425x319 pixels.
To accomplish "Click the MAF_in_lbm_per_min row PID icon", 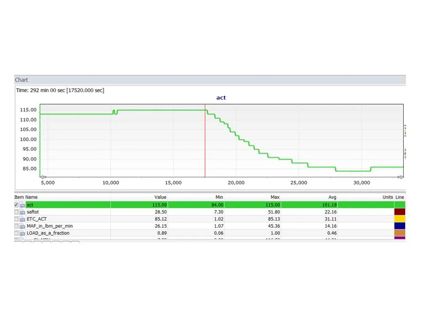I will (22, 226).
